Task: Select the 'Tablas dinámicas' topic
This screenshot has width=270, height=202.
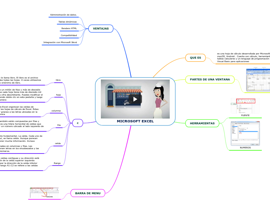Action: point(67,22)
